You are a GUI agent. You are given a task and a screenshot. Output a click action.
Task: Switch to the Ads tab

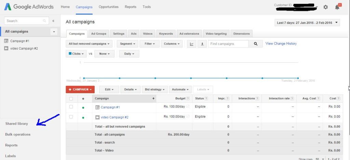[x=134, y=34]
